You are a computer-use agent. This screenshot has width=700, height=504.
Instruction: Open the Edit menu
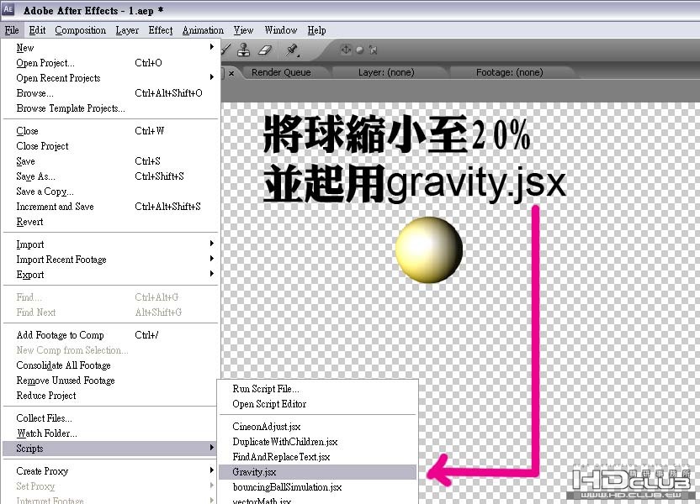tap(37, 30)
